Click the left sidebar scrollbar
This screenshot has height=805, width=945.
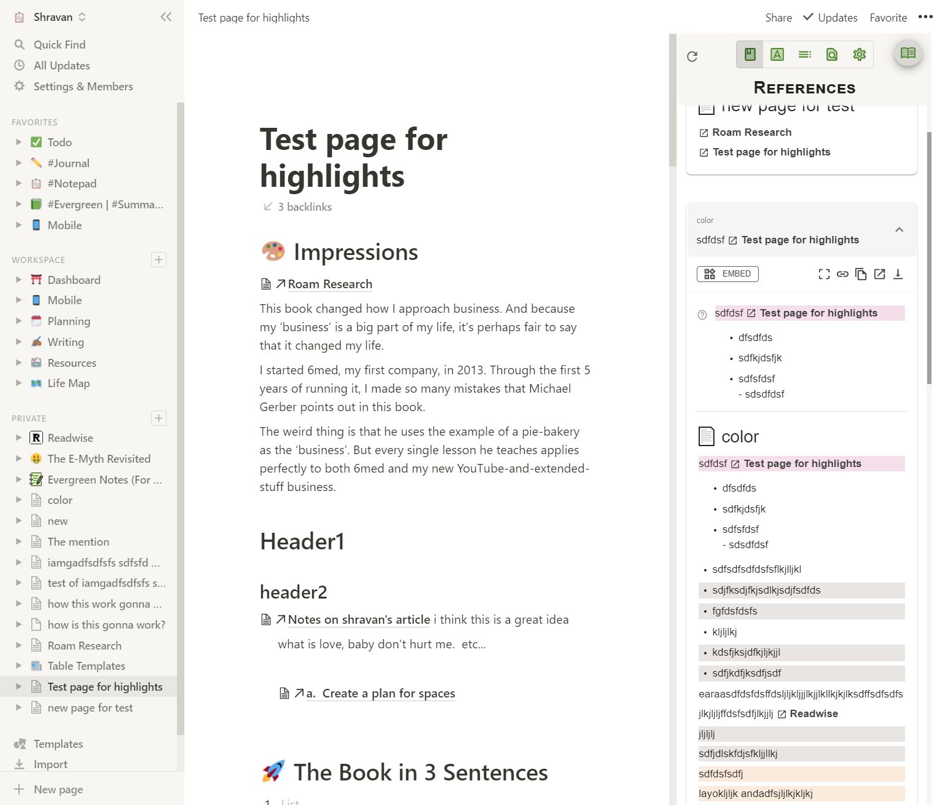(x=180, y=418)
